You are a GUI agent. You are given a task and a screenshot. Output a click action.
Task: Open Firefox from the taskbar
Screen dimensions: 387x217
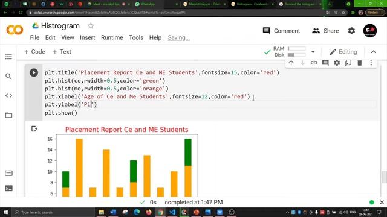coord(149,212)
